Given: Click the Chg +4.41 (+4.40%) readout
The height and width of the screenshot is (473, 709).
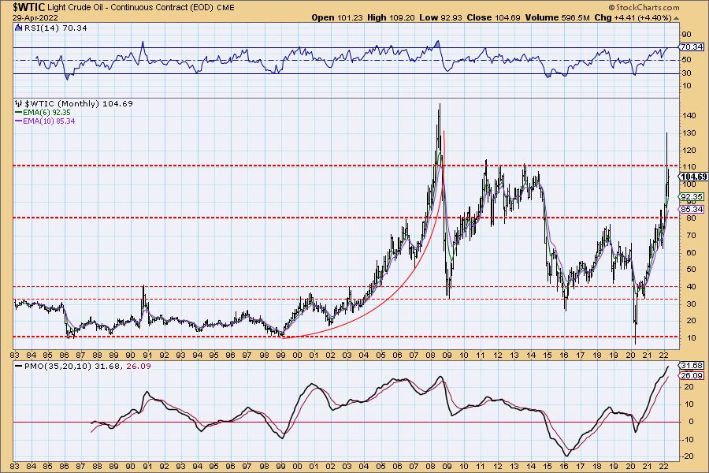Looking at the screenshot, I should [x=633, y=17].
